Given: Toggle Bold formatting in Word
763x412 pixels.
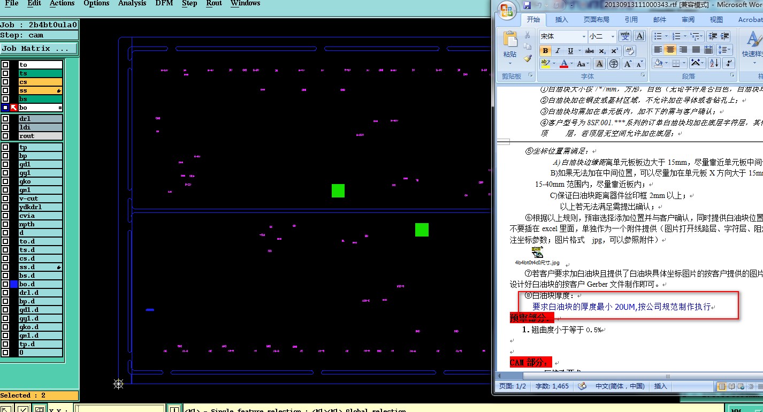Looking at the screenshot, I should [545, 51].
